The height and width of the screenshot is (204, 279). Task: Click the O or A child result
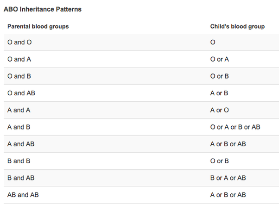coord(220,59)
